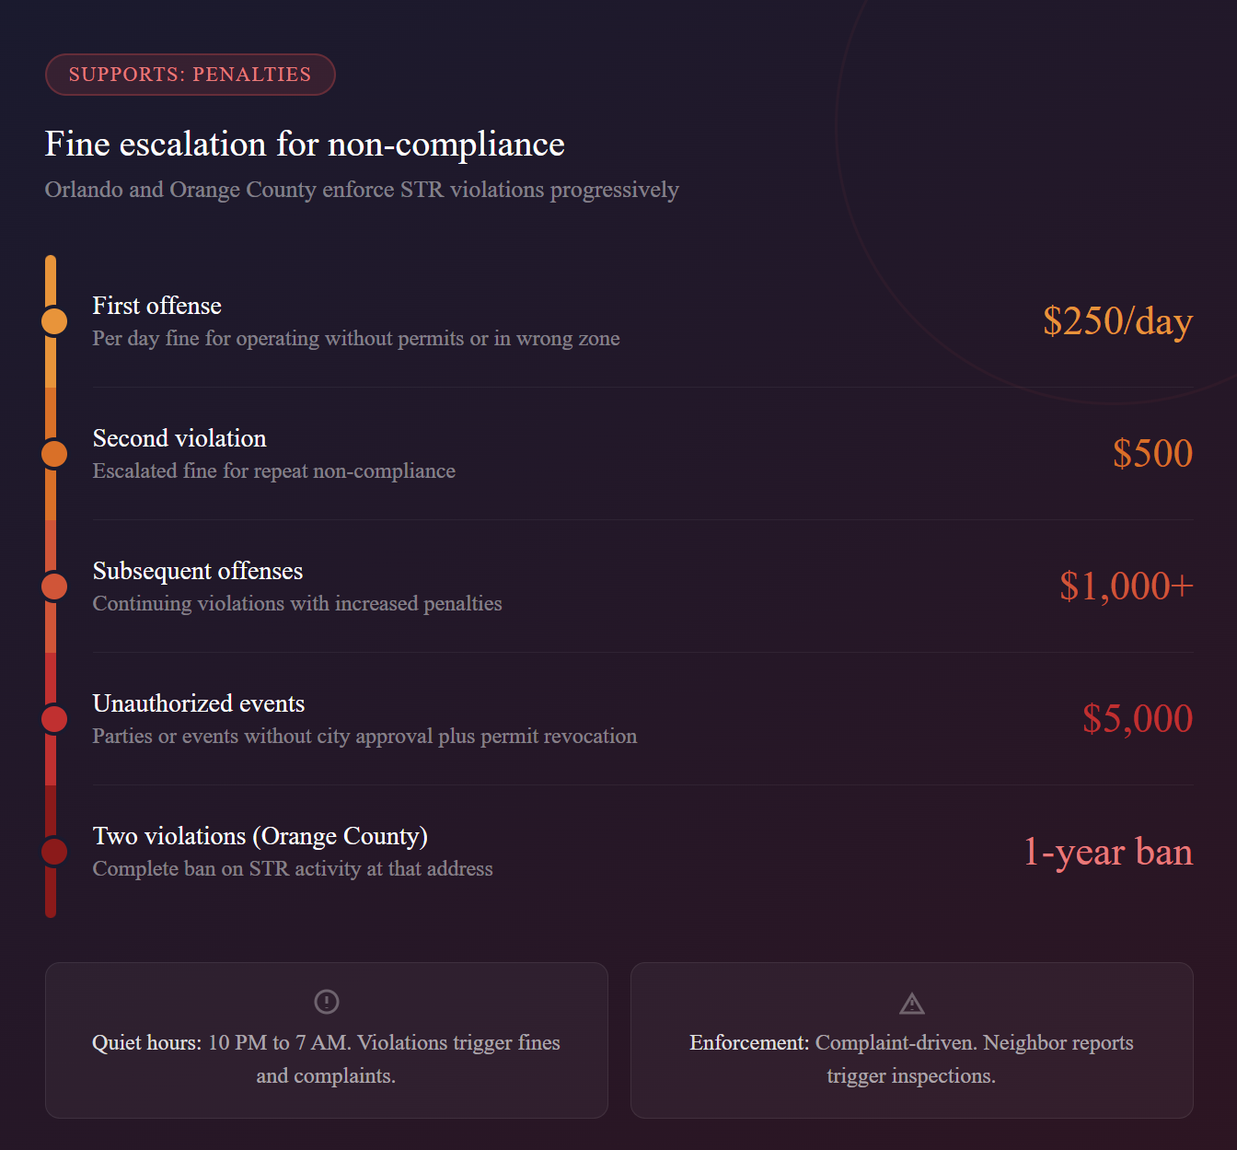Click the Fine escalation for non-compliance title

pos(305,145)
